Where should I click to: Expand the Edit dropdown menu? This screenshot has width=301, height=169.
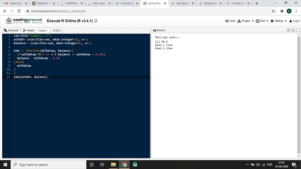pyautogui.click(x=262, y=21)
